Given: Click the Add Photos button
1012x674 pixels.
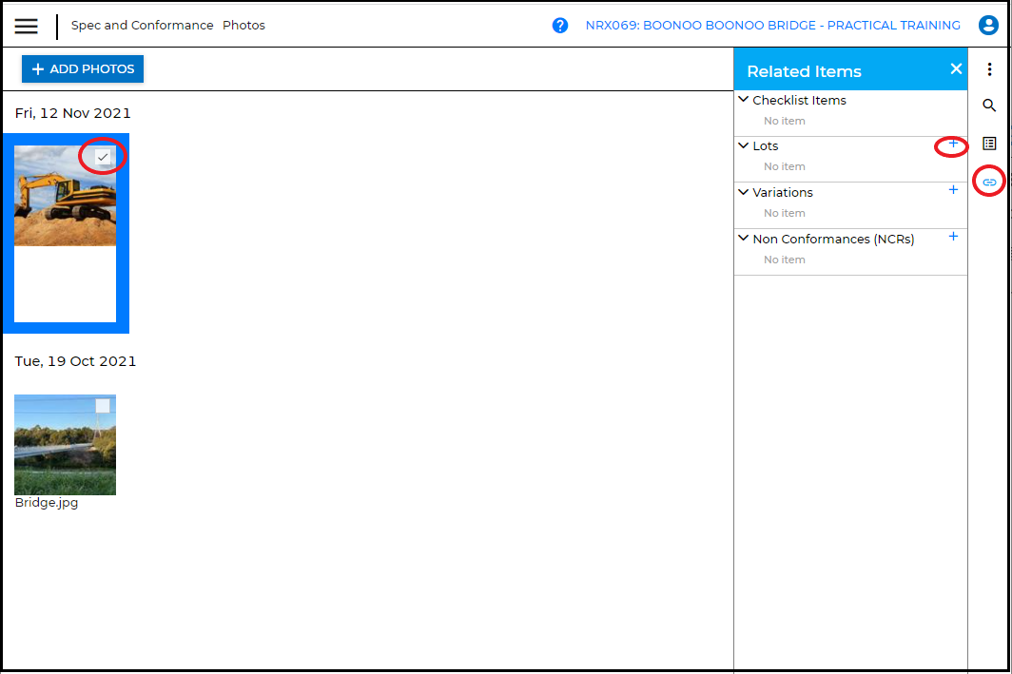Looking at the screenshot, I should 83,69.
